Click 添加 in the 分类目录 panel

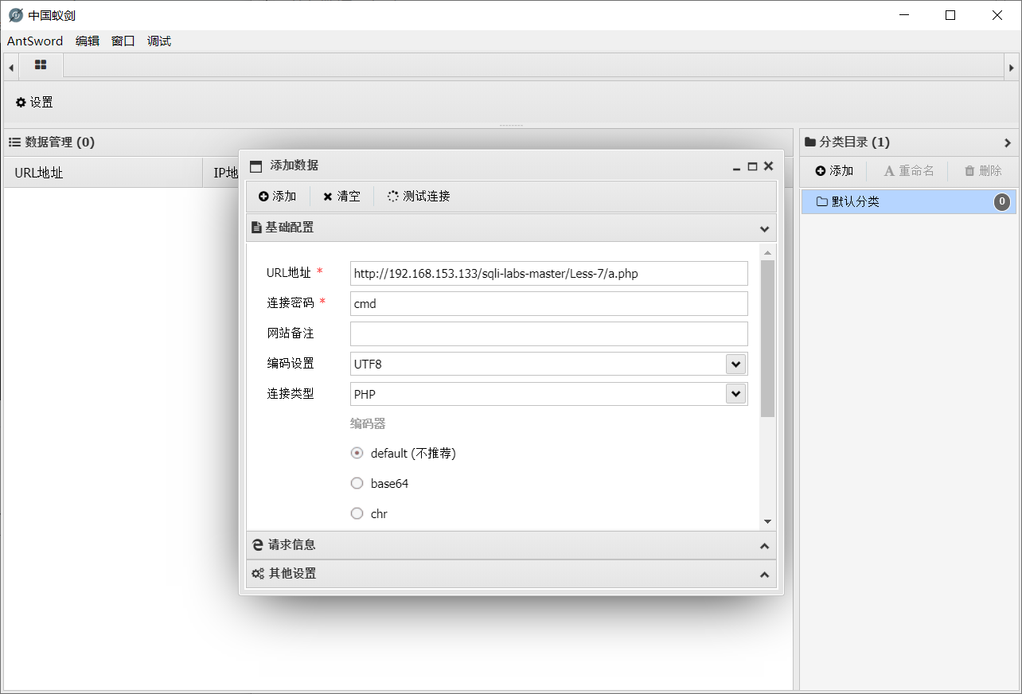click(x=833, y=171)
